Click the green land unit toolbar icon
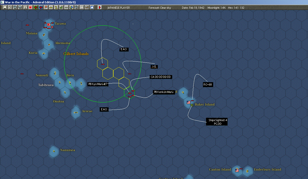This screenshot has height=179, width=308. point(61,7)
